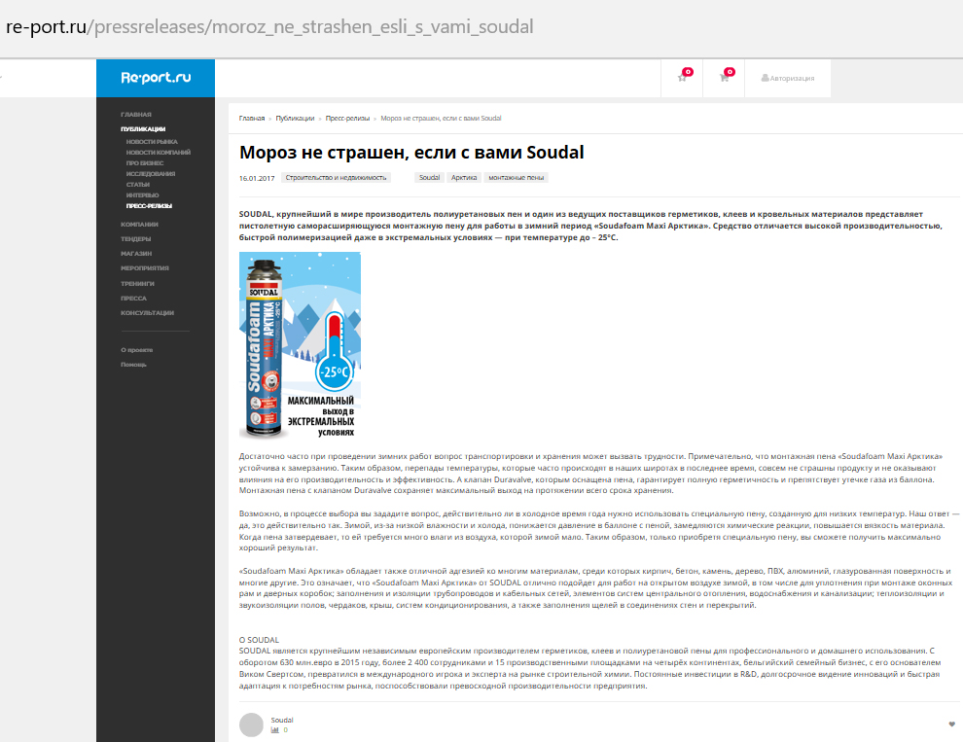Click the Soudal author avatar circle

point(251,724)
